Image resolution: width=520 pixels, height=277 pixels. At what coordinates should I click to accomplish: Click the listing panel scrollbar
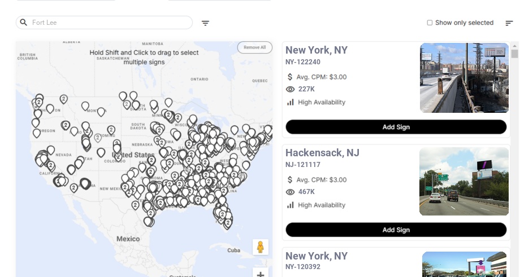pos(514,54)
